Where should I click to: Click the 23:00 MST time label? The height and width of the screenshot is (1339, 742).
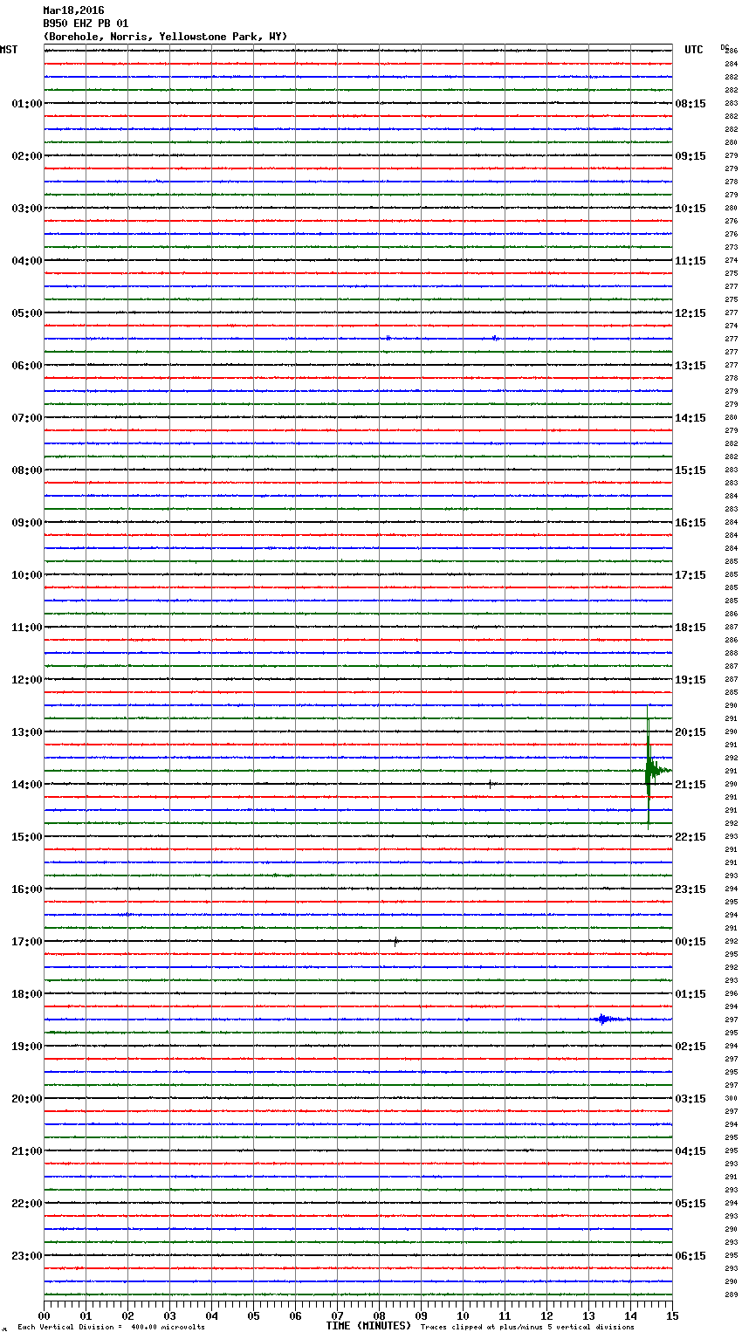[x=27, y=1256]
